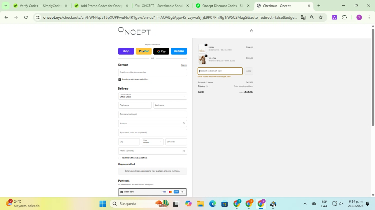Expand the Country/Region dropdown
375x210 pixels.
coord(152,96)
